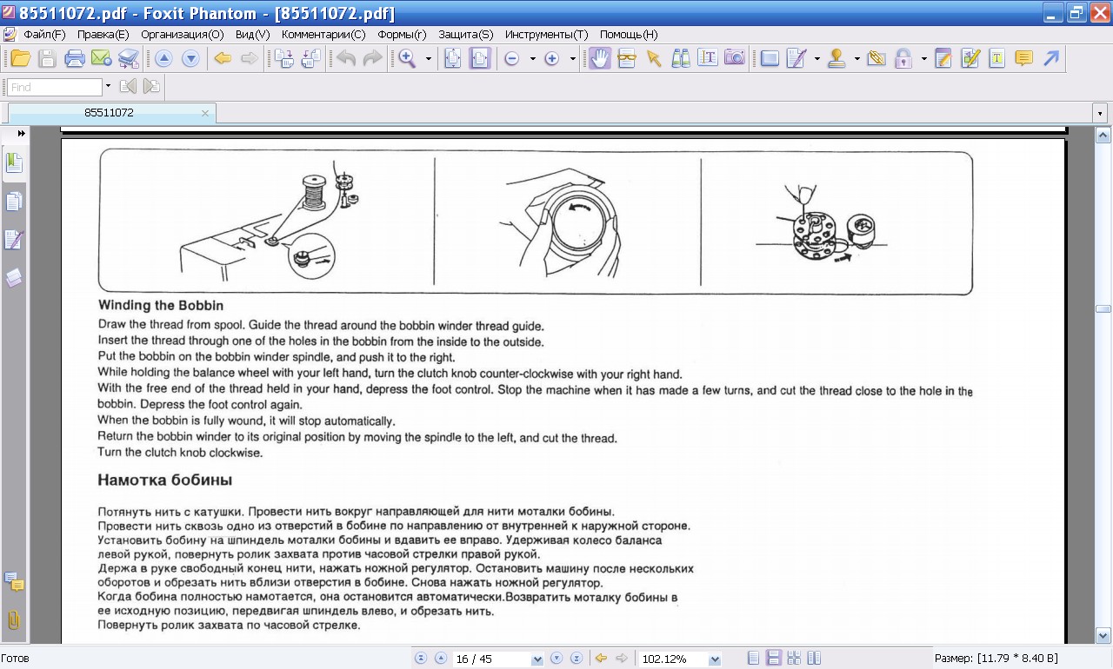Activate the Snapshot camera tool
The image size is (1113, 669).
pos(735,58)
